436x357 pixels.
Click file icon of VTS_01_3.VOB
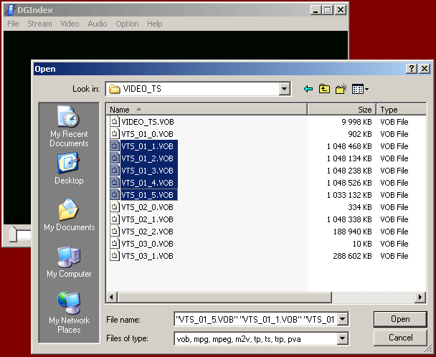tap(114, 171)
